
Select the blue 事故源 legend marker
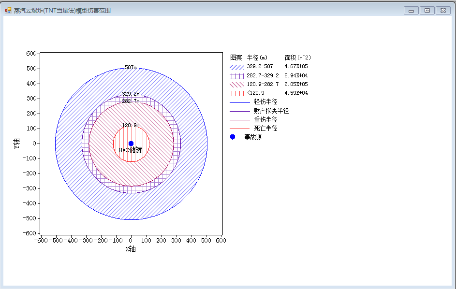pyautogui.click(x=233, y=137)
